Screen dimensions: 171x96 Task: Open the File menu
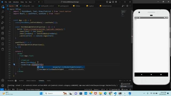click(6, 2)
